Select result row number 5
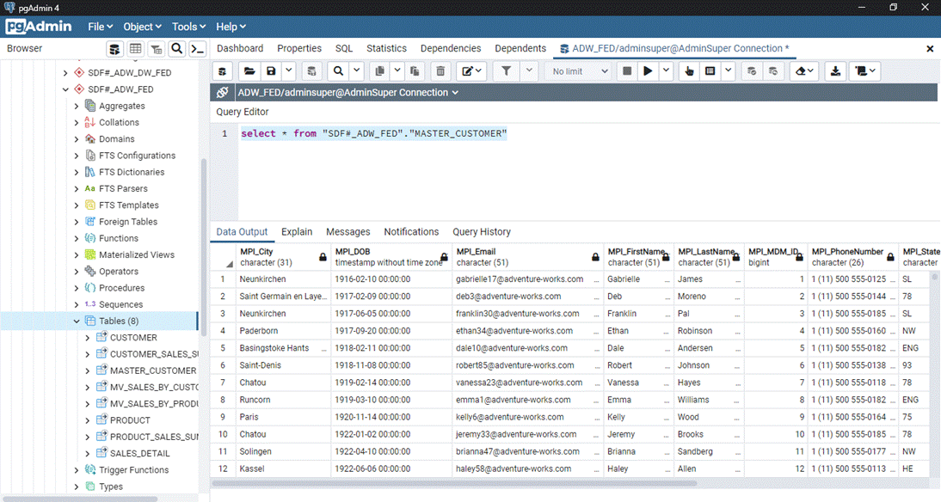This screenshot has width=941, height=502. pyautogui.click(x=223, y=348)
